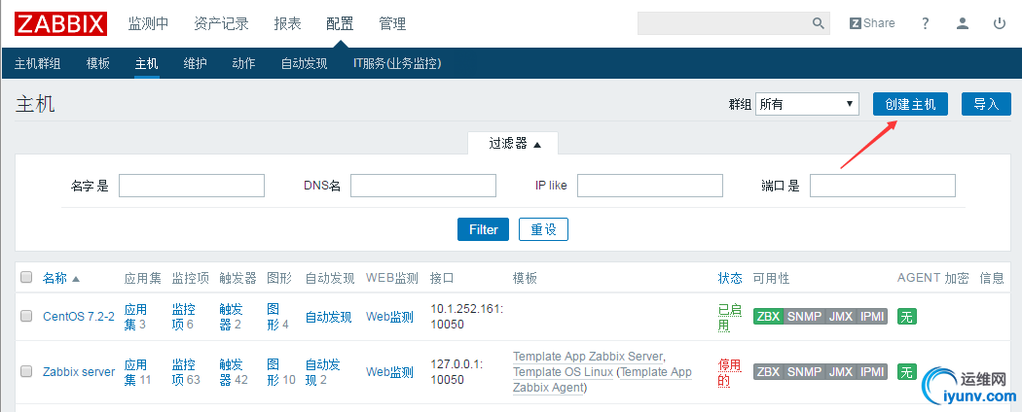Click SNMP availability badge for CentOS 7.2-2

click(804, 317)
